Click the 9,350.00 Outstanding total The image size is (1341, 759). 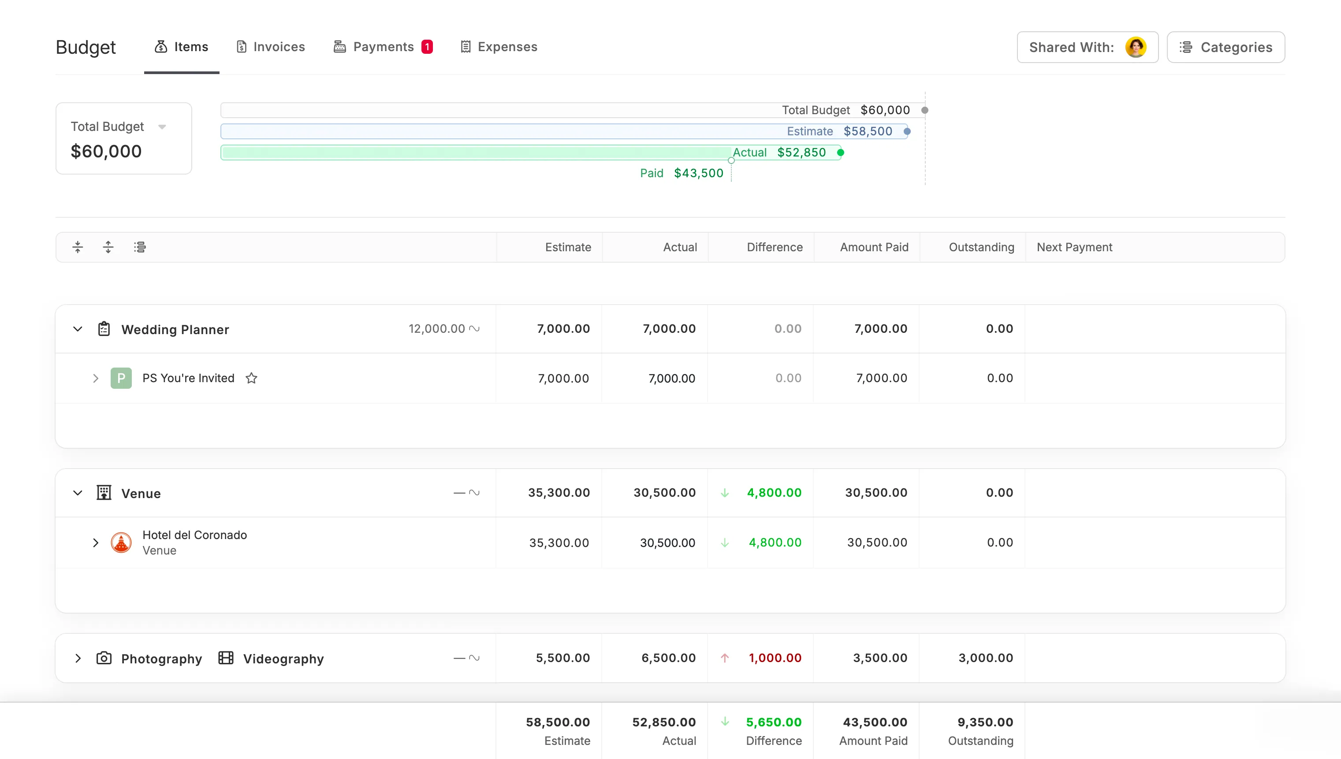point(985,722)
